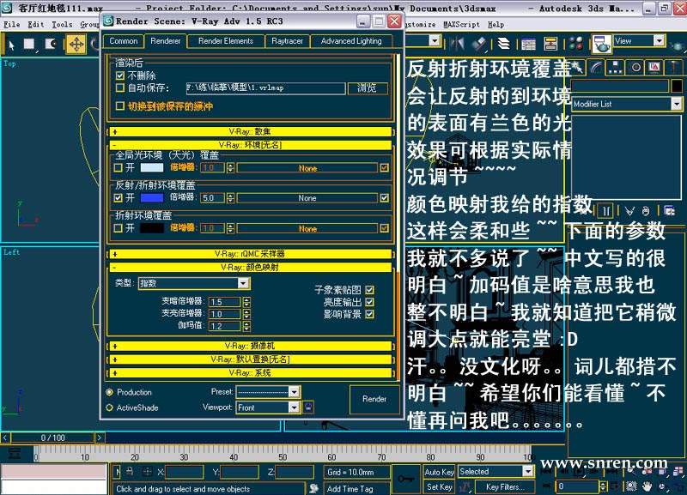Select the ActiveShade radio button
Viewport: 687px width, 495px height.
click(110, 407)
